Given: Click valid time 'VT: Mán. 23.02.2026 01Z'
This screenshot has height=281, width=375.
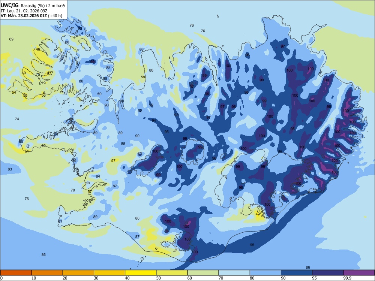Looking at the screenshot, I should tap(24, 16).
